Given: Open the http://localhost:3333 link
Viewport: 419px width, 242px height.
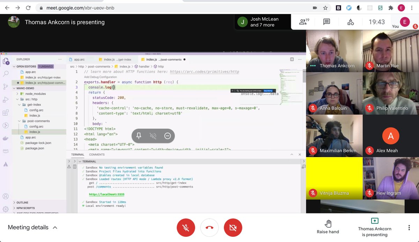Looking at the screenshot, I should tap(106, 194).
